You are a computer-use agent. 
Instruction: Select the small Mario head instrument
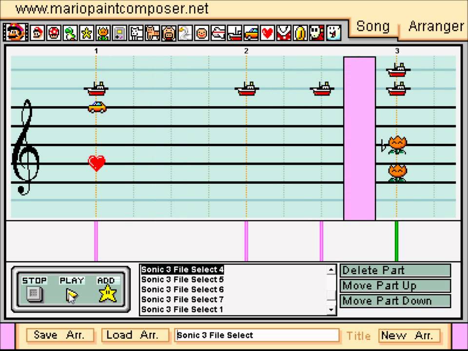pos(38,33)
